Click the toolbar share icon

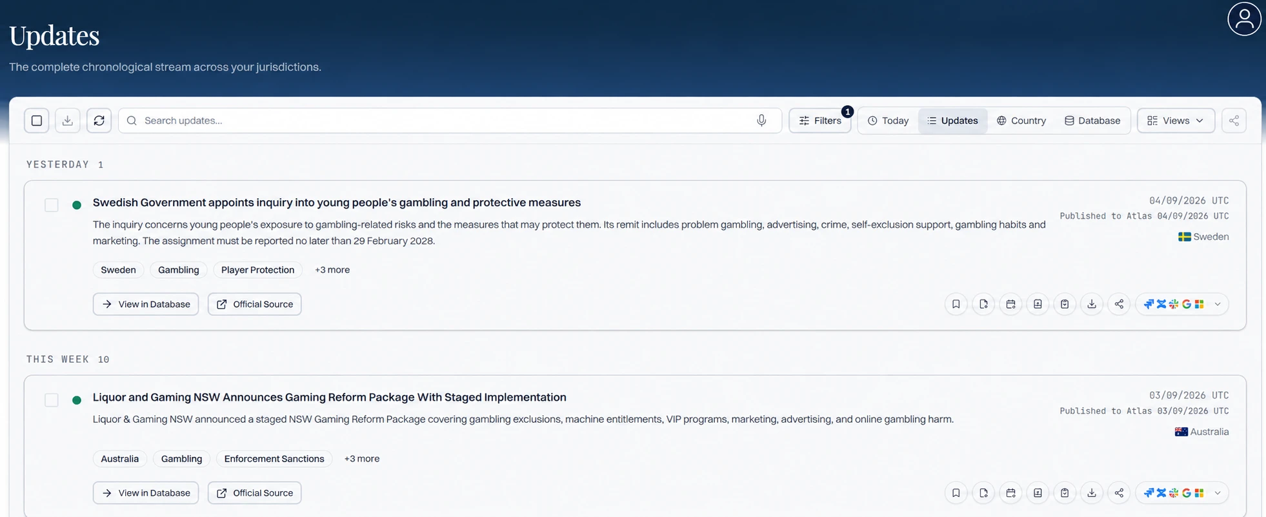pos(1234,121)
